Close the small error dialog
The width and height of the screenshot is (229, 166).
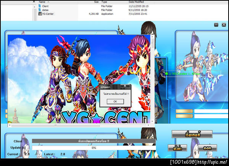pos(125,86)
